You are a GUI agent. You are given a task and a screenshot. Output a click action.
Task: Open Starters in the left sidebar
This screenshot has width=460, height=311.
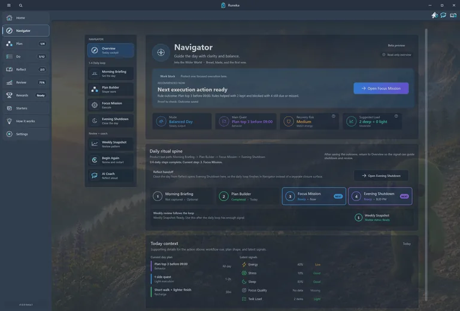point(26,108)
